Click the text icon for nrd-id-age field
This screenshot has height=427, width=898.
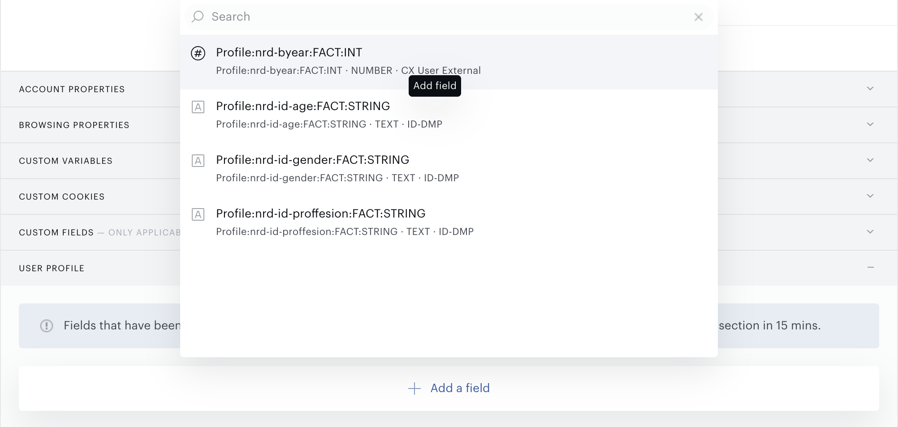click(x=198, y=107)
